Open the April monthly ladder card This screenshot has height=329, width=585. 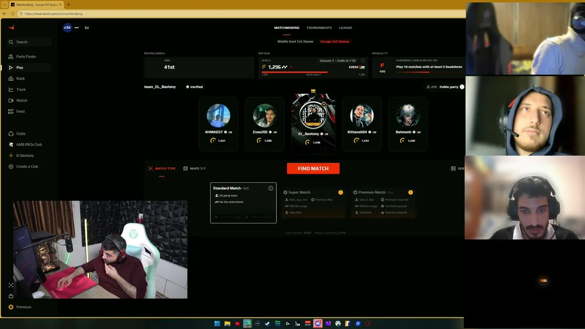point(199,68)
